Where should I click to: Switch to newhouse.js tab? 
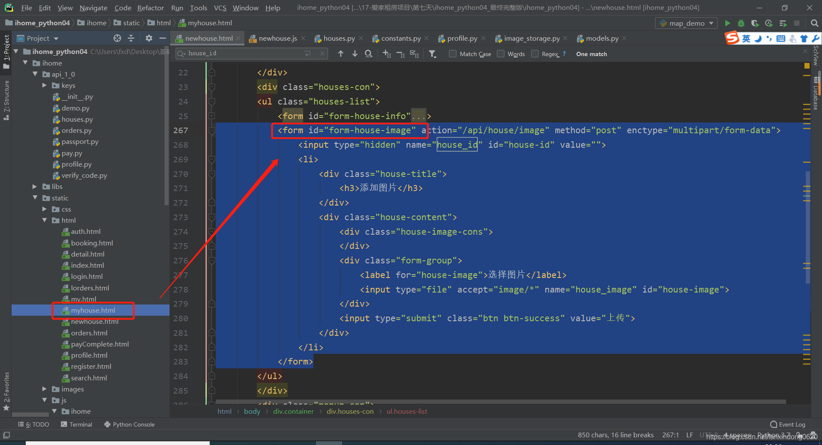[x=277, y=38]
